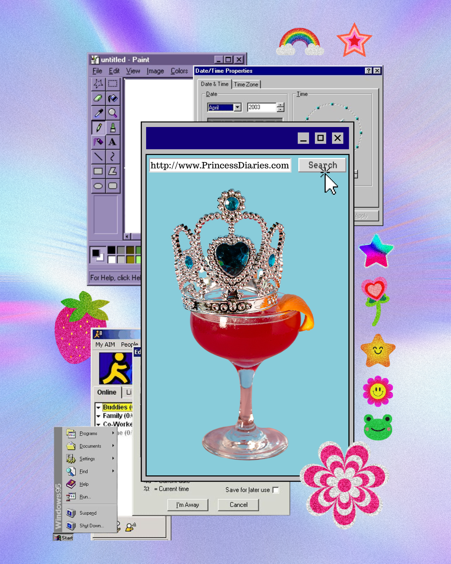Collapse the Family group in AIM
The width and height of the screenshot is (451, 564).
tap(99, 416)
